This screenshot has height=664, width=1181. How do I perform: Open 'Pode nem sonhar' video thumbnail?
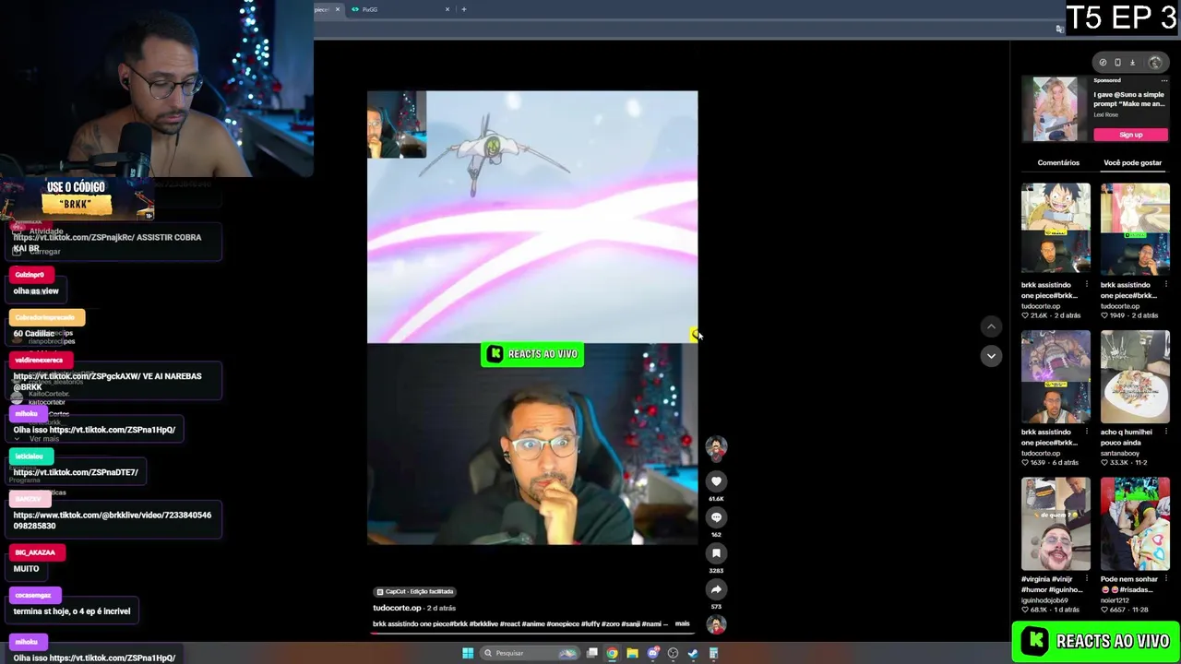point(1135,524)
